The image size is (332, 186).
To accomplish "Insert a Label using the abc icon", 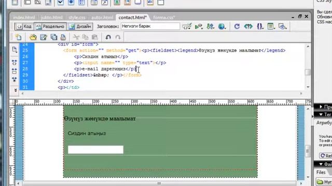I will [150, 2].
